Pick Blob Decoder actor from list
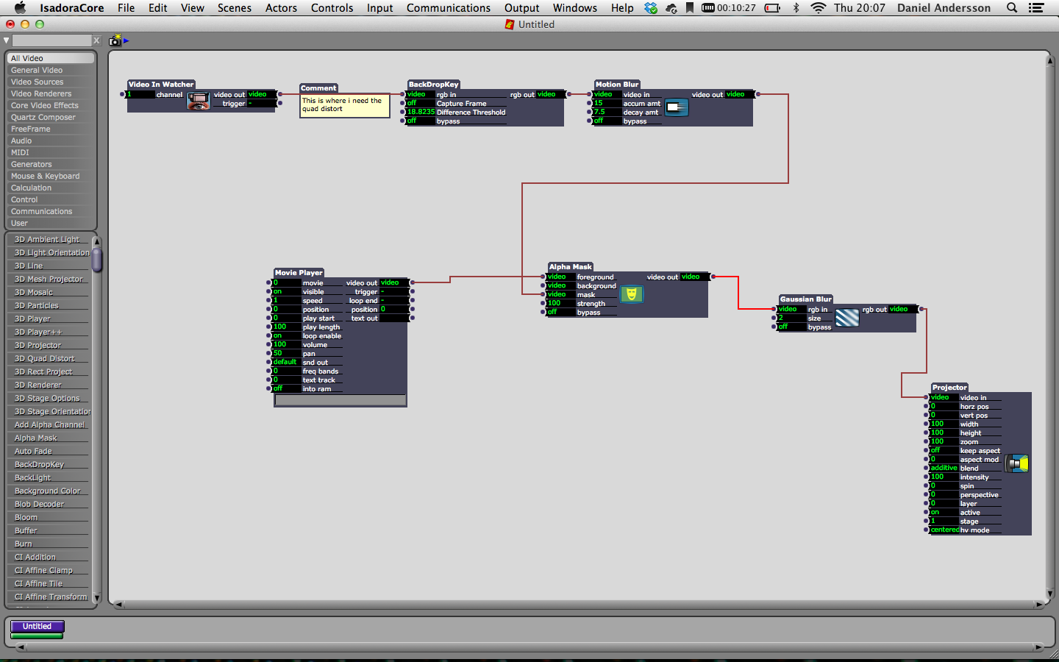This screenshot has height=662, width=1059. coord(40,505)
